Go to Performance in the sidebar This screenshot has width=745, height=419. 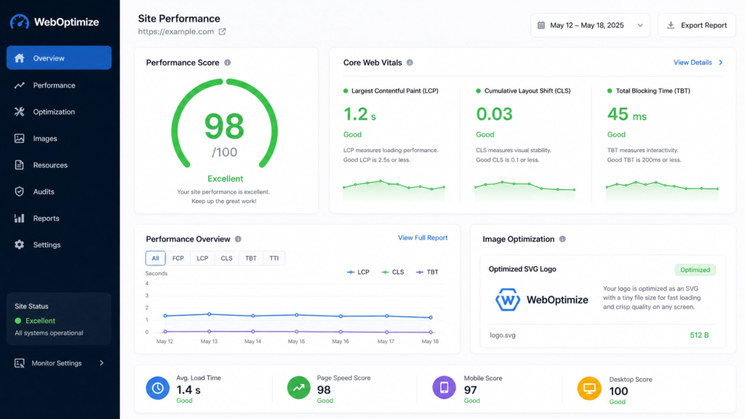[x=59, y=86]
